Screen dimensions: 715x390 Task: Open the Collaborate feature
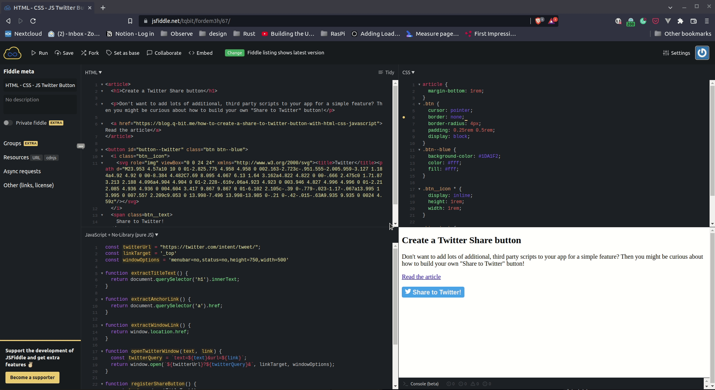click(x=164, y=53)
